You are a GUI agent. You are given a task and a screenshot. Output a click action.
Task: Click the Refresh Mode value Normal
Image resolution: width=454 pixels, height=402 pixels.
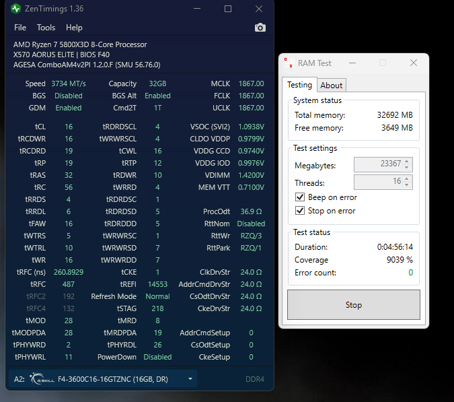pos(157,296)
